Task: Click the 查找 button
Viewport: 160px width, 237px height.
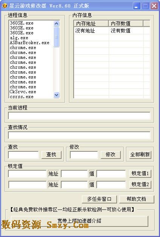Action: (x=51, y=155)
